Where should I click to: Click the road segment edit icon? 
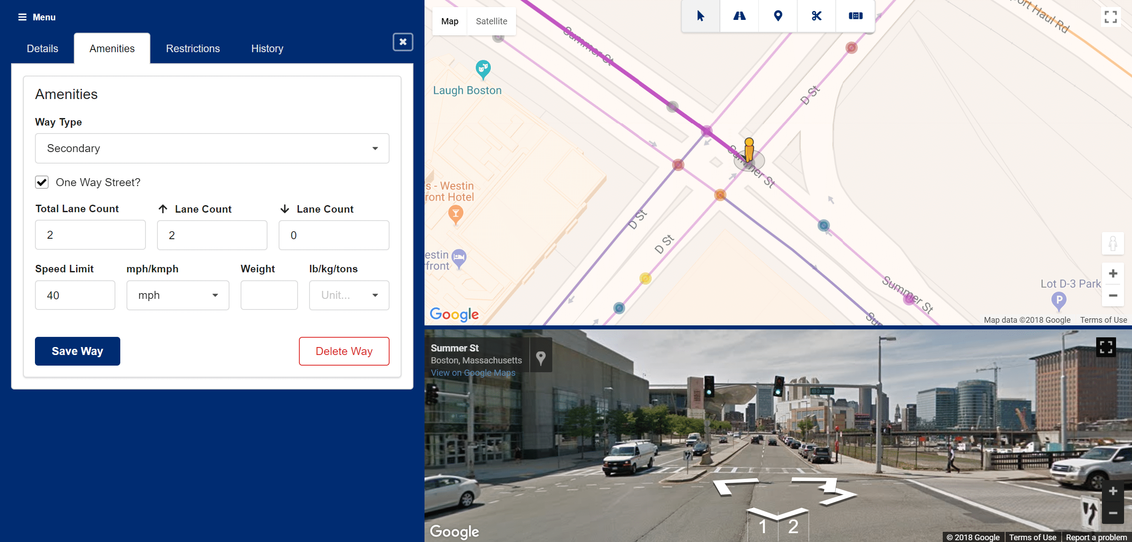[x=739, y=16]
